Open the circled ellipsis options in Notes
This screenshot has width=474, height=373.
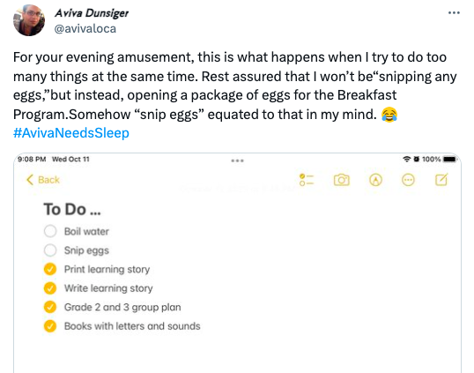(408, 180)
